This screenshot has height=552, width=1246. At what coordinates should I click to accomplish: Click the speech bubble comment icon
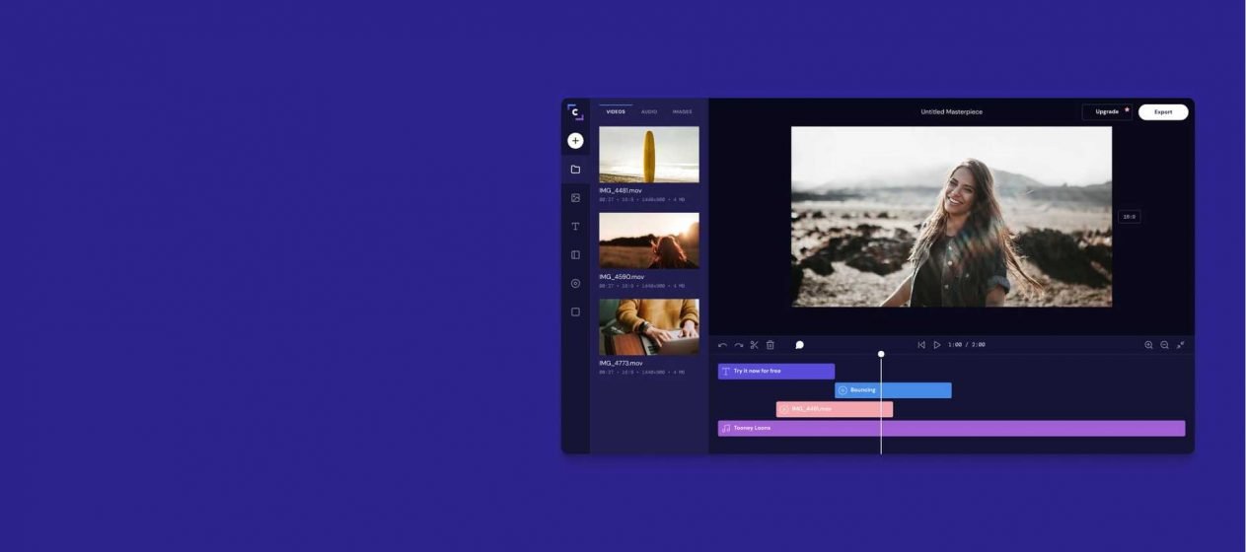point(799,345)
